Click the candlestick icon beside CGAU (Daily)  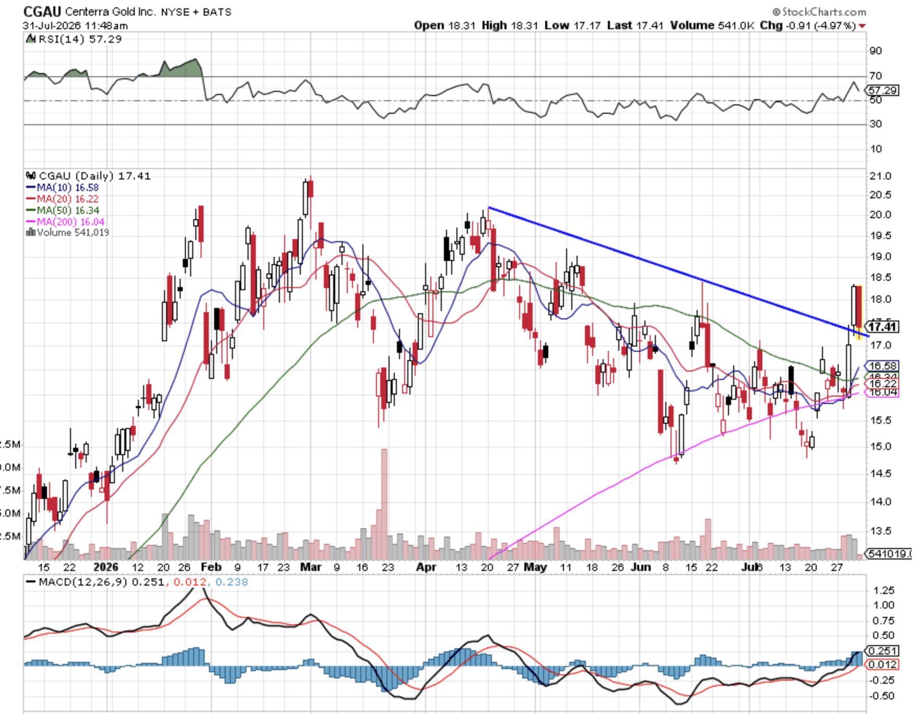click(x=31, y=176)
